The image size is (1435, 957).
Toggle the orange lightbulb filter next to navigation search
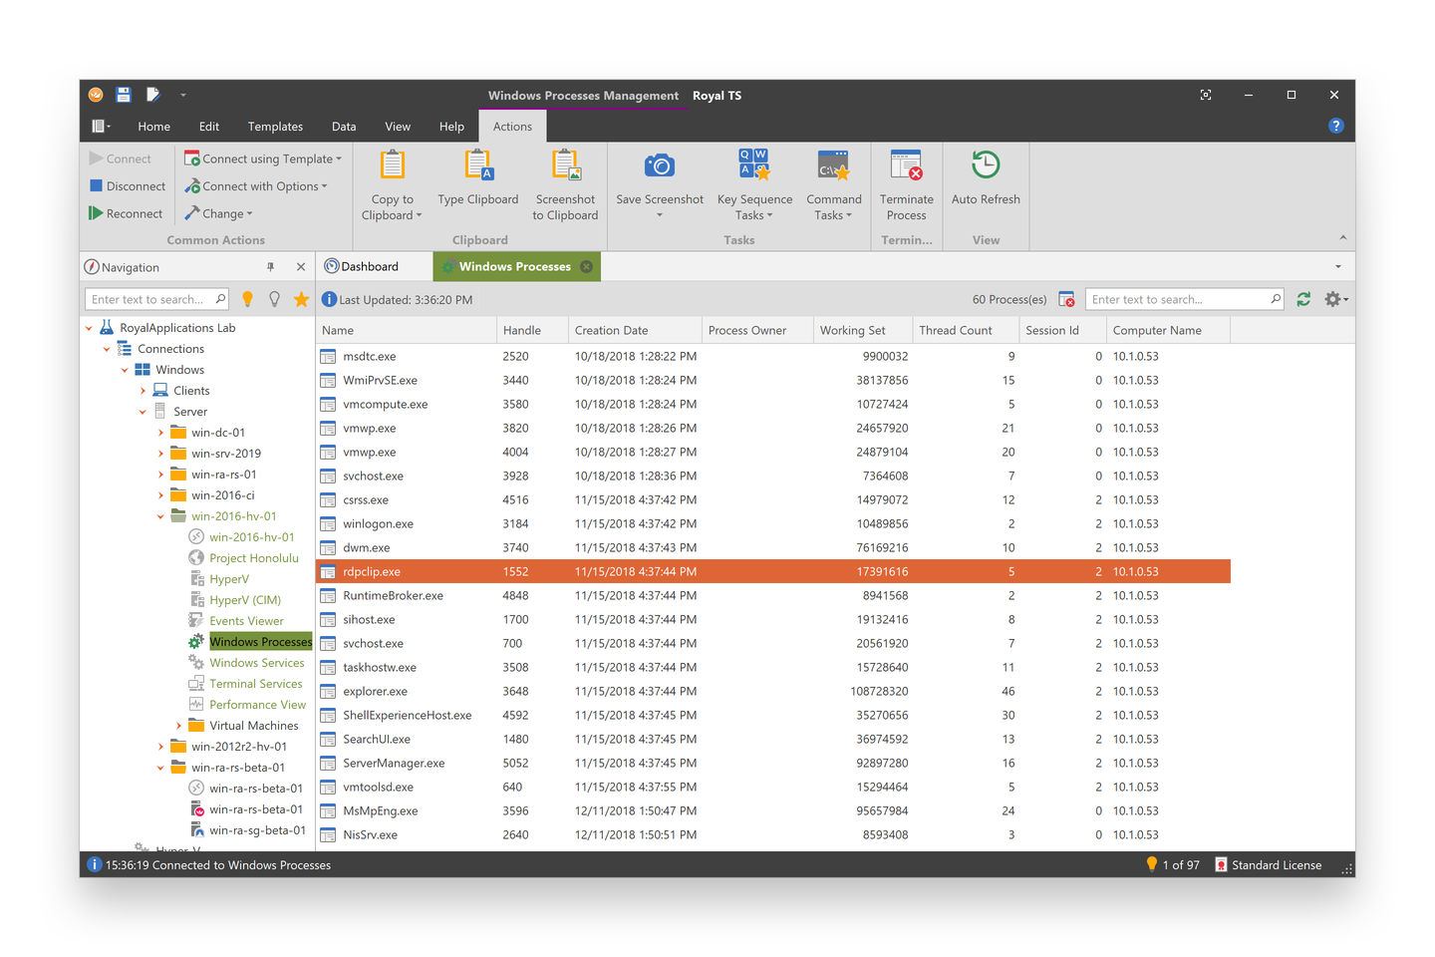248,298
